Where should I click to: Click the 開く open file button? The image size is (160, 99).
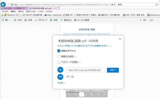click(x=5, y=20)
